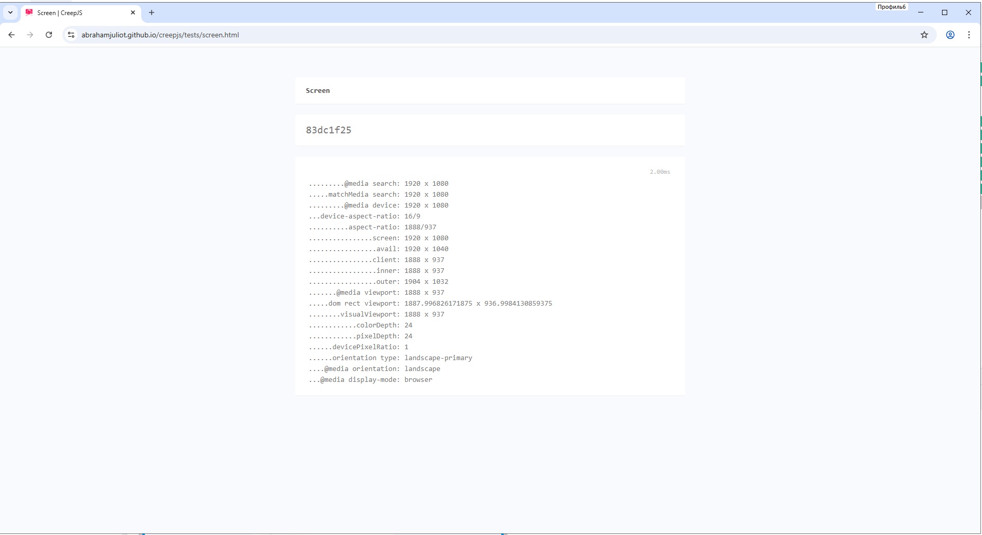The image size is (982, 535).
Task: Reload the CreepJS screen page
Action: tap(49, 35)
